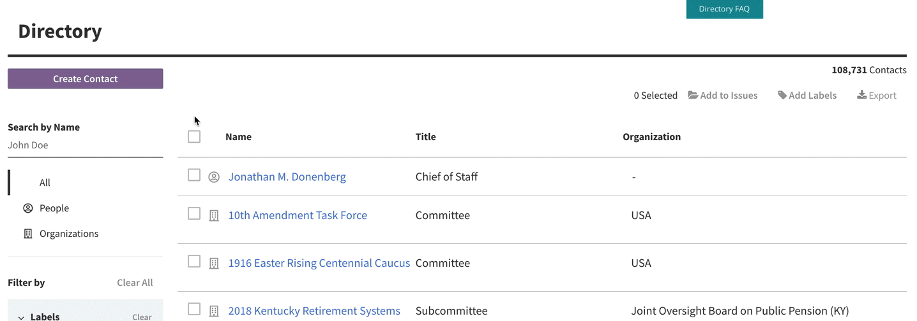The width and height of the screenshot is (917, 321).
Task: Click the person icon in the People filter
Action: pos(28,208)
